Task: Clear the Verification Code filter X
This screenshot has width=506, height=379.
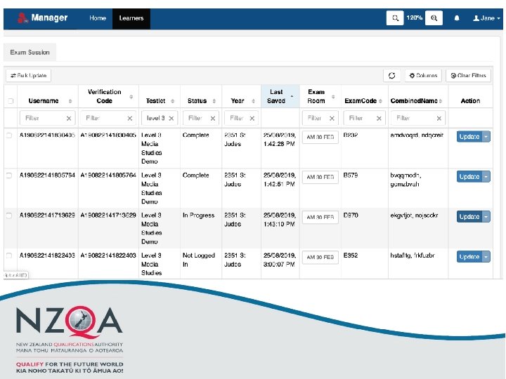Action: point(130,119)
